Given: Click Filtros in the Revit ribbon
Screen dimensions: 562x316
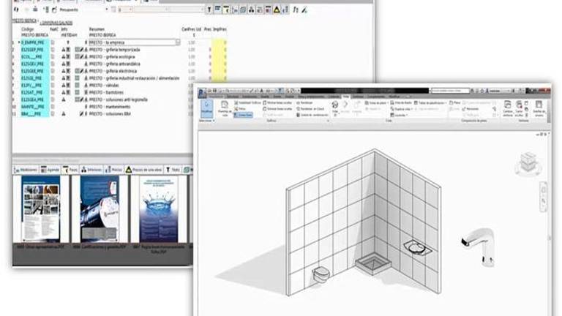Looking at the screenshot, I should (x=240, y=109).
